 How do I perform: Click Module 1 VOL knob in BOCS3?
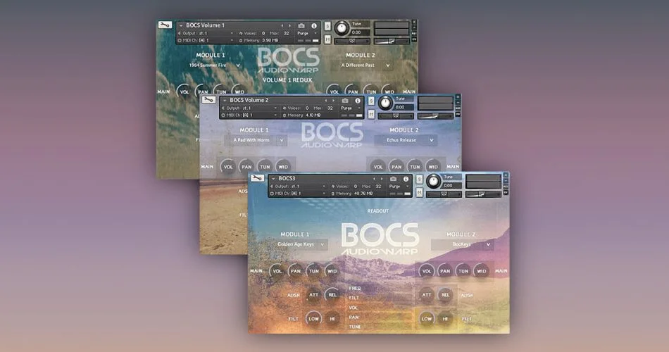[x=277, y=271]
